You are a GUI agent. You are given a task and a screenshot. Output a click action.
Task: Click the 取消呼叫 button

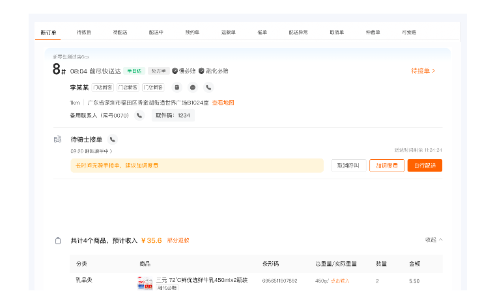point(348,166)
